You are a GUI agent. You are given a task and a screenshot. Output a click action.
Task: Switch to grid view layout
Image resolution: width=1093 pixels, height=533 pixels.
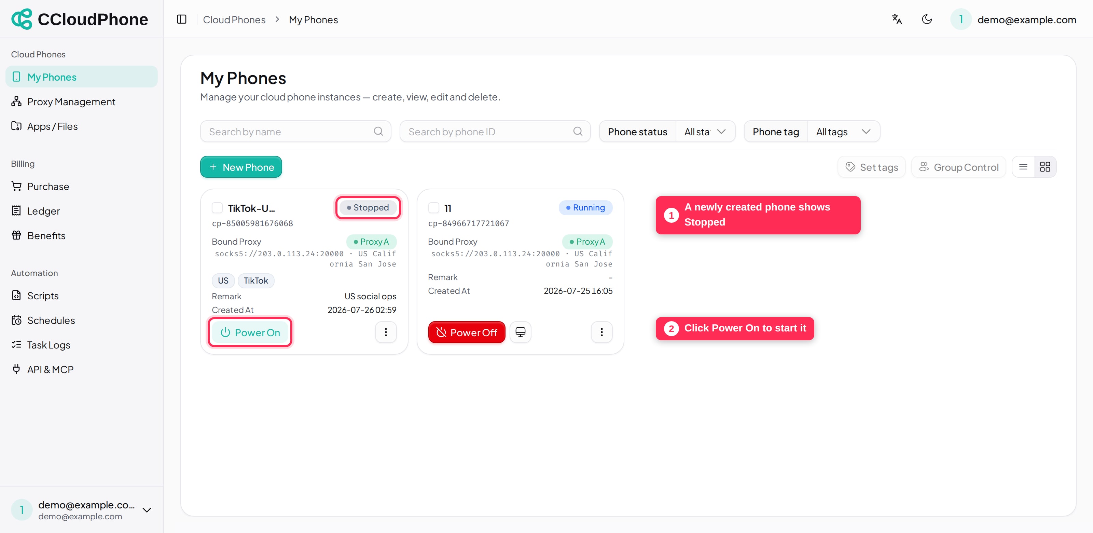[1045, 167]
